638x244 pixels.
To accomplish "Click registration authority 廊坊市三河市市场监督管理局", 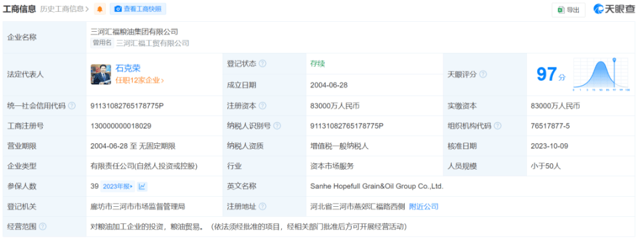I will 138,207.
